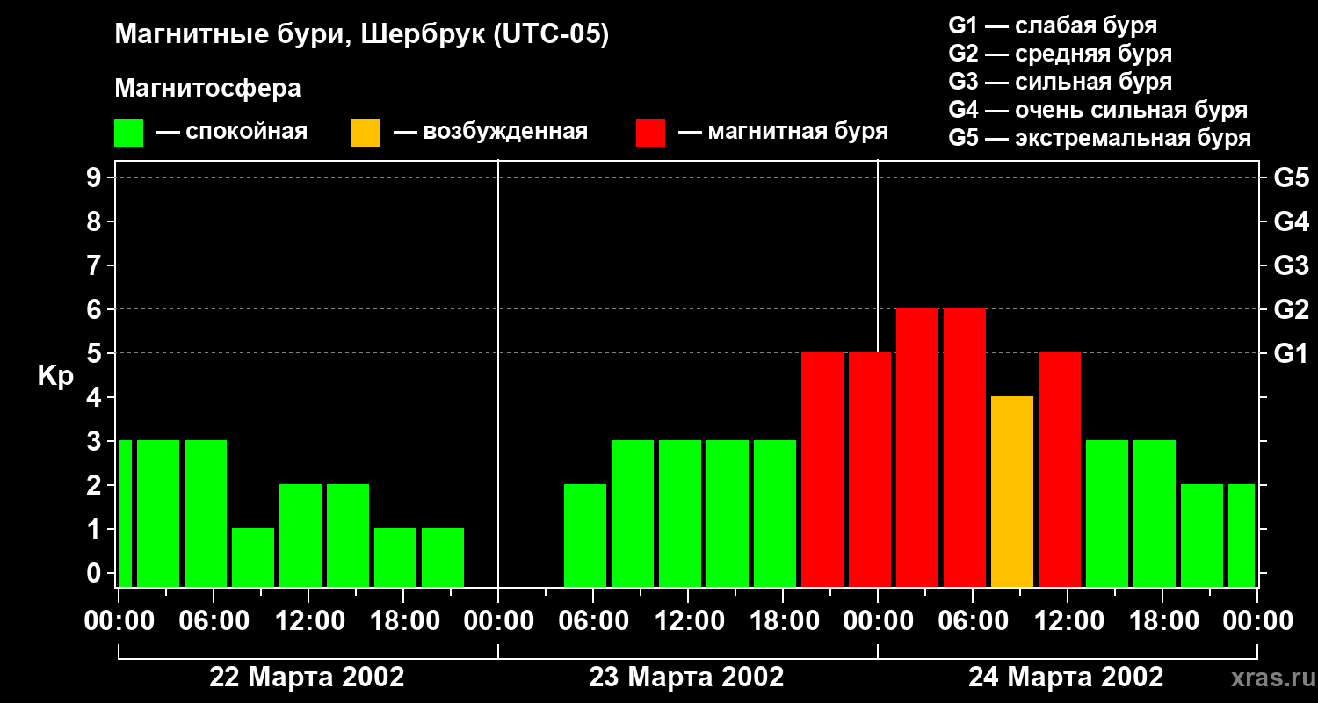The height and width of the screenshot is (703, 1318).
Task: Click the '— магнитная буря' legend label
Action: (x=783, y=133)
